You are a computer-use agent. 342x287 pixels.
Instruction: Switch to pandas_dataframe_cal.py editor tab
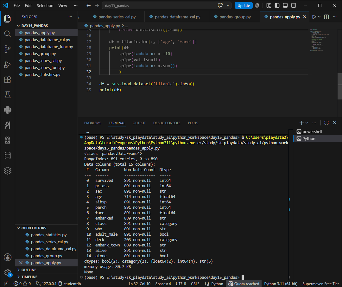point(177,17)
